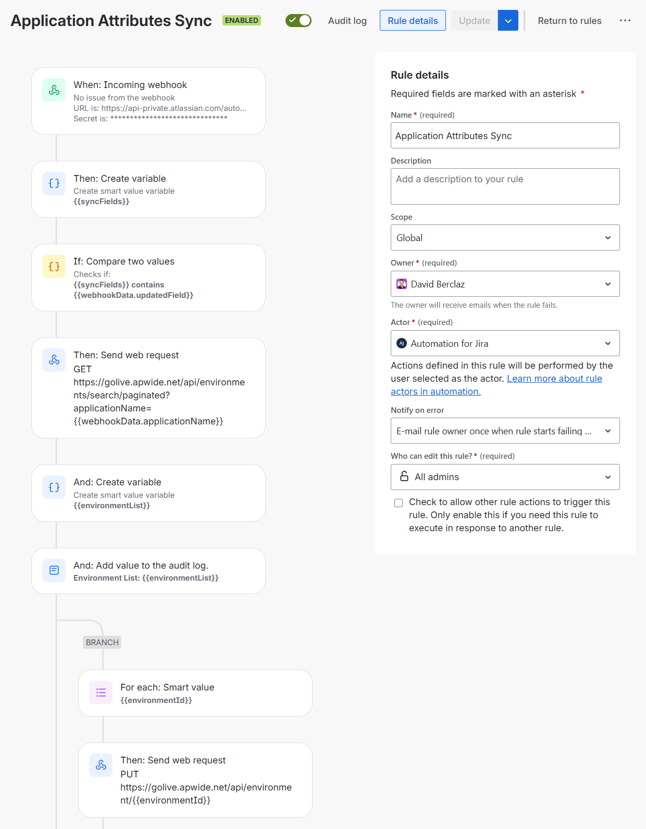Click the first Create variable braces icon
This screenshot has height=829, width=646.
coord(54,183)
